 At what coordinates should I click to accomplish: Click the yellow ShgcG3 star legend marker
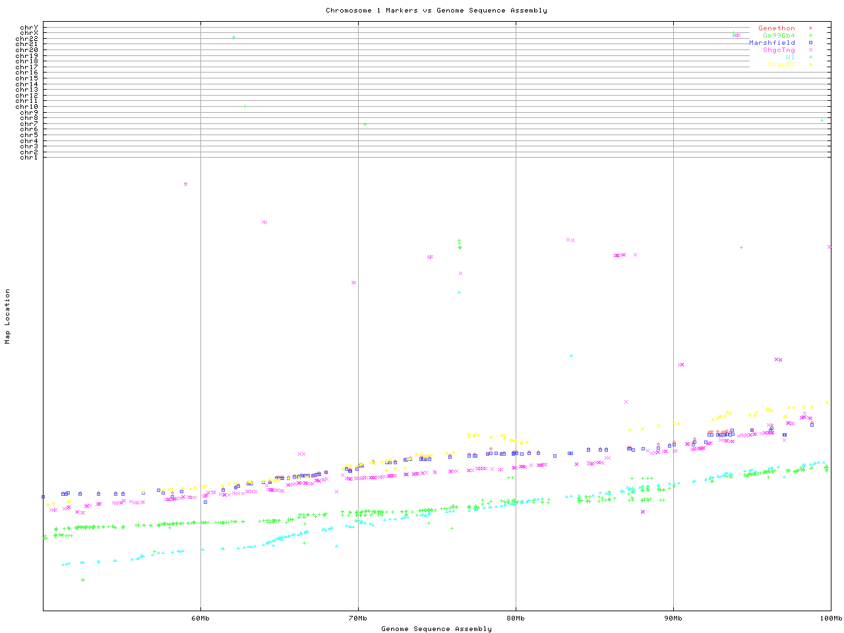pos(810,65)
